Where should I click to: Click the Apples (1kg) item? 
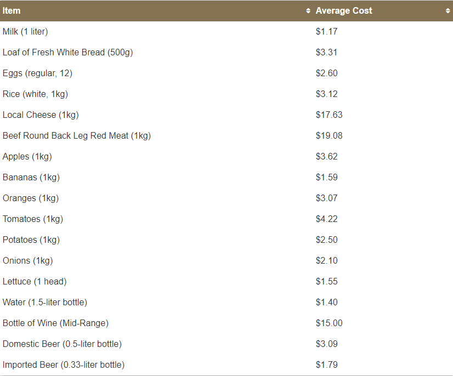pos(27,157)
